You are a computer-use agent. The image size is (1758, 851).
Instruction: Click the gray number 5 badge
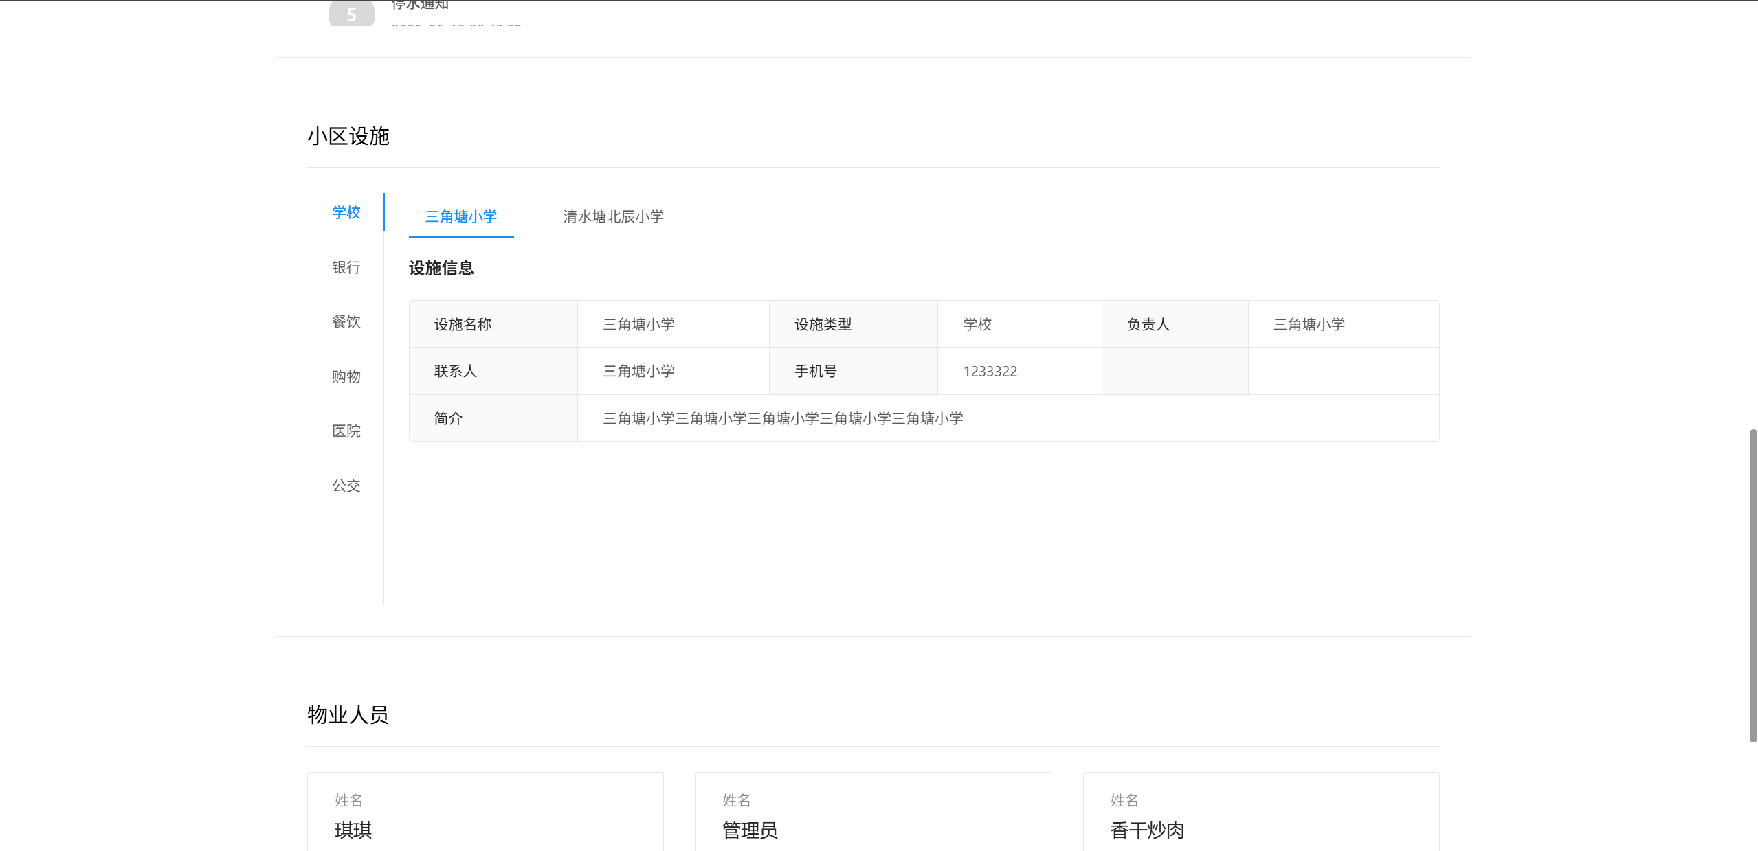[351, 14]
